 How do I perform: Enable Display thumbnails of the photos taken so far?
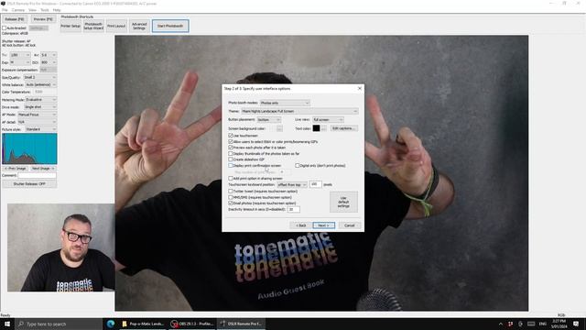click(231, 153)
